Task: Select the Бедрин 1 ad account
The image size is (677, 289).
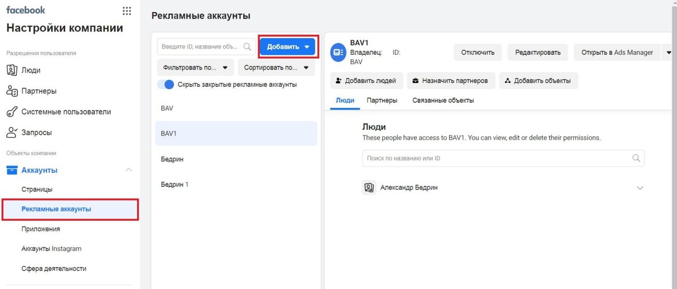Action: tap(236, 185)
